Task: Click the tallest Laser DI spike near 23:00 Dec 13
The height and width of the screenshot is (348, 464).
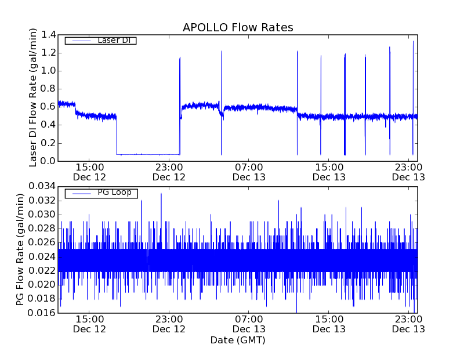Action: point(413,97)
